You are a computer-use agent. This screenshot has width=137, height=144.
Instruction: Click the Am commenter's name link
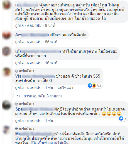point(32,35)
